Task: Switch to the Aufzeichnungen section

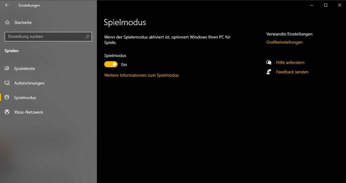Action: [x=29, y=83]
